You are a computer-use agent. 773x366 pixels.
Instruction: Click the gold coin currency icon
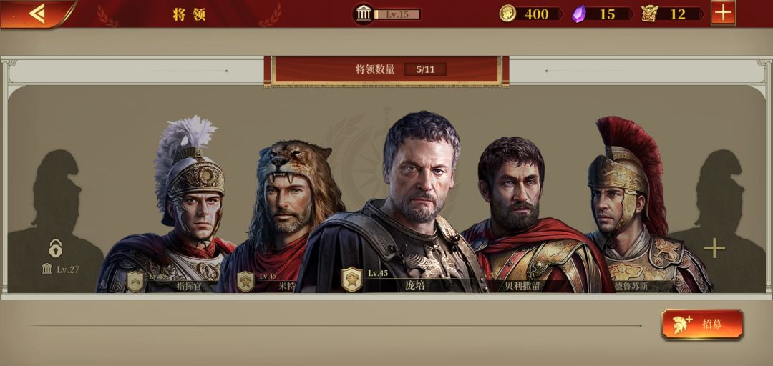(507, 14)
